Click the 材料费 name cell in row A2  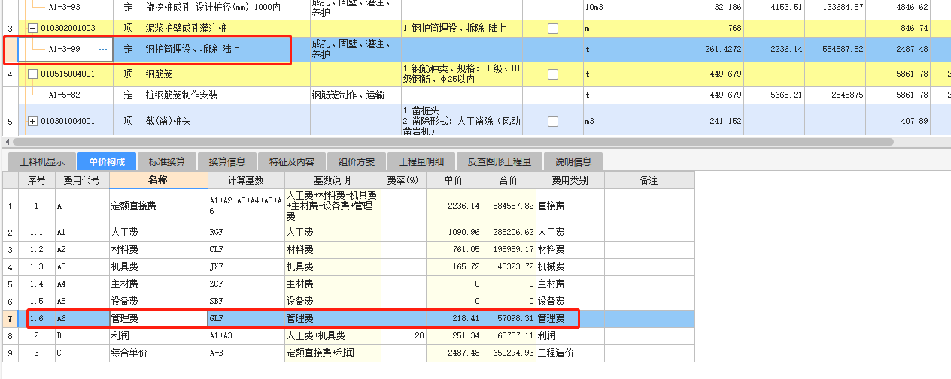(159, 250)
